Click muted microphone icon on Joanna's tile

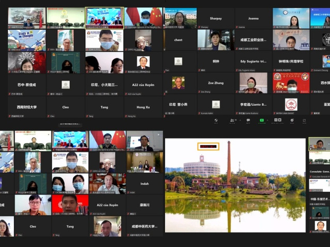(x=237, y=27)
